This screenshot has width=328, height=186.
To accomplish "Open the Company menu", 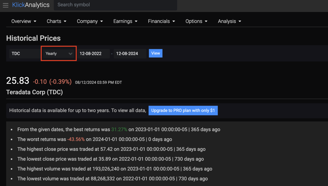I will click(90, 21).
